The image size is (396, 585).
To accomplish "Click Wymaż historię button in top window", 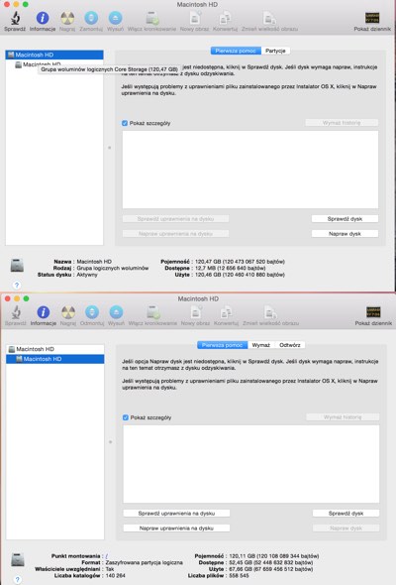I will (x=342, y=123).
